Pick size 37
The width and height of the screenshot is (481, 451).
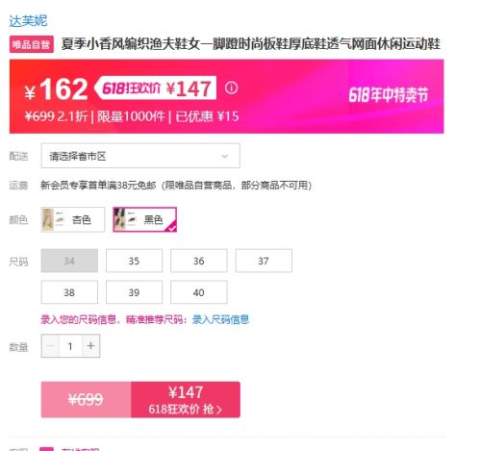pos(264,261)
